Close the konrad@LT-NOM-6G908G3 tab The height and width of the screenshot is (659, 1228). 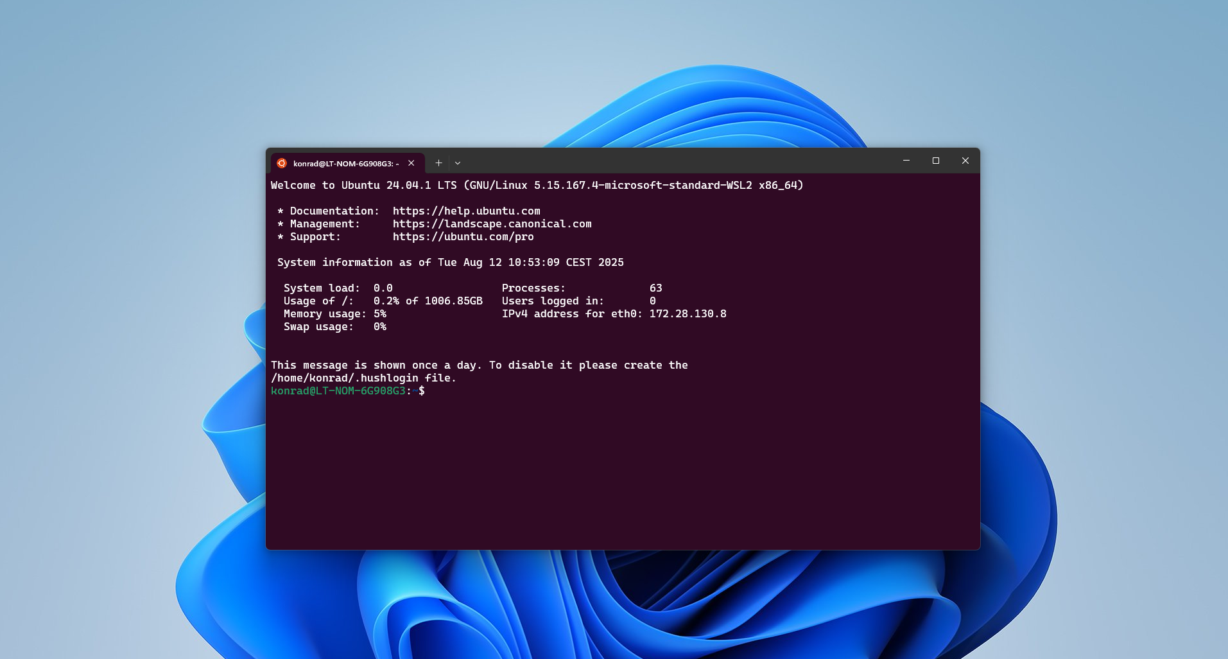point(411,163)
